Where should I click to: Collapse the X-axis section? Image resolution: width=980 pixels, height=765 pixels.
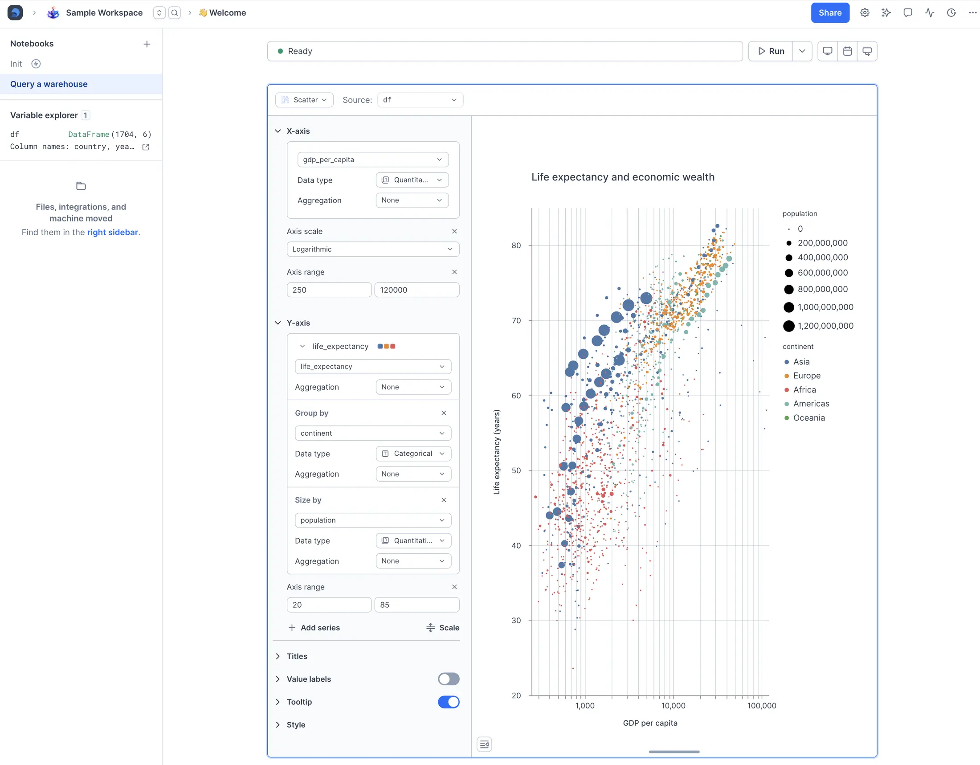[x=278, y=131]
